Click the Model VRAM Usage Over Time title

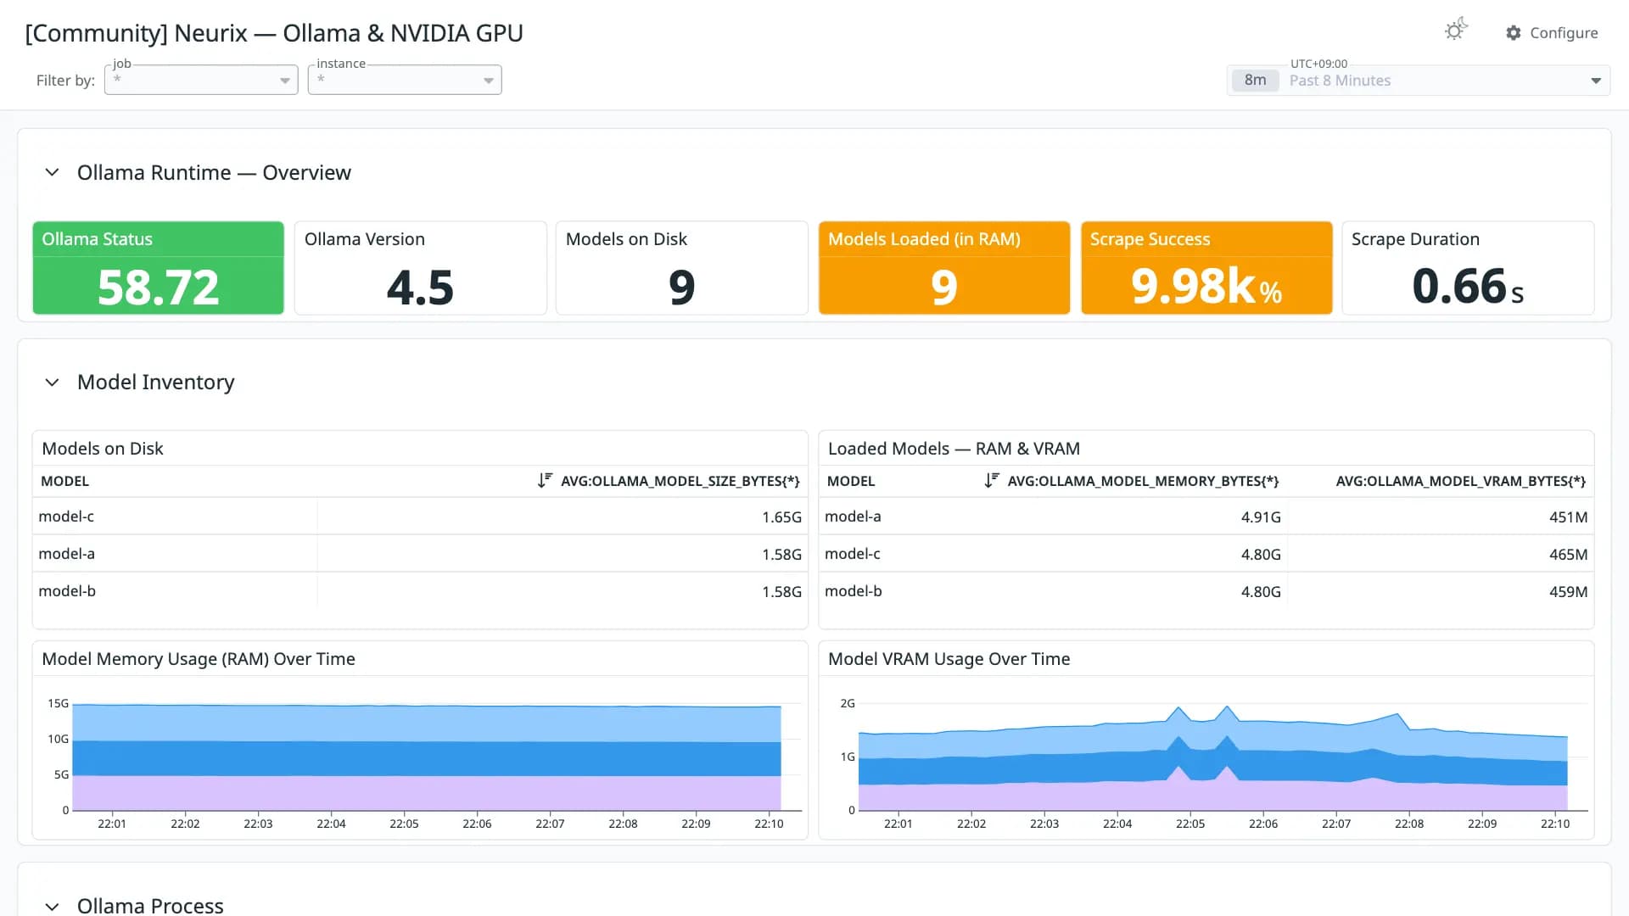click(x=949, y=659)
